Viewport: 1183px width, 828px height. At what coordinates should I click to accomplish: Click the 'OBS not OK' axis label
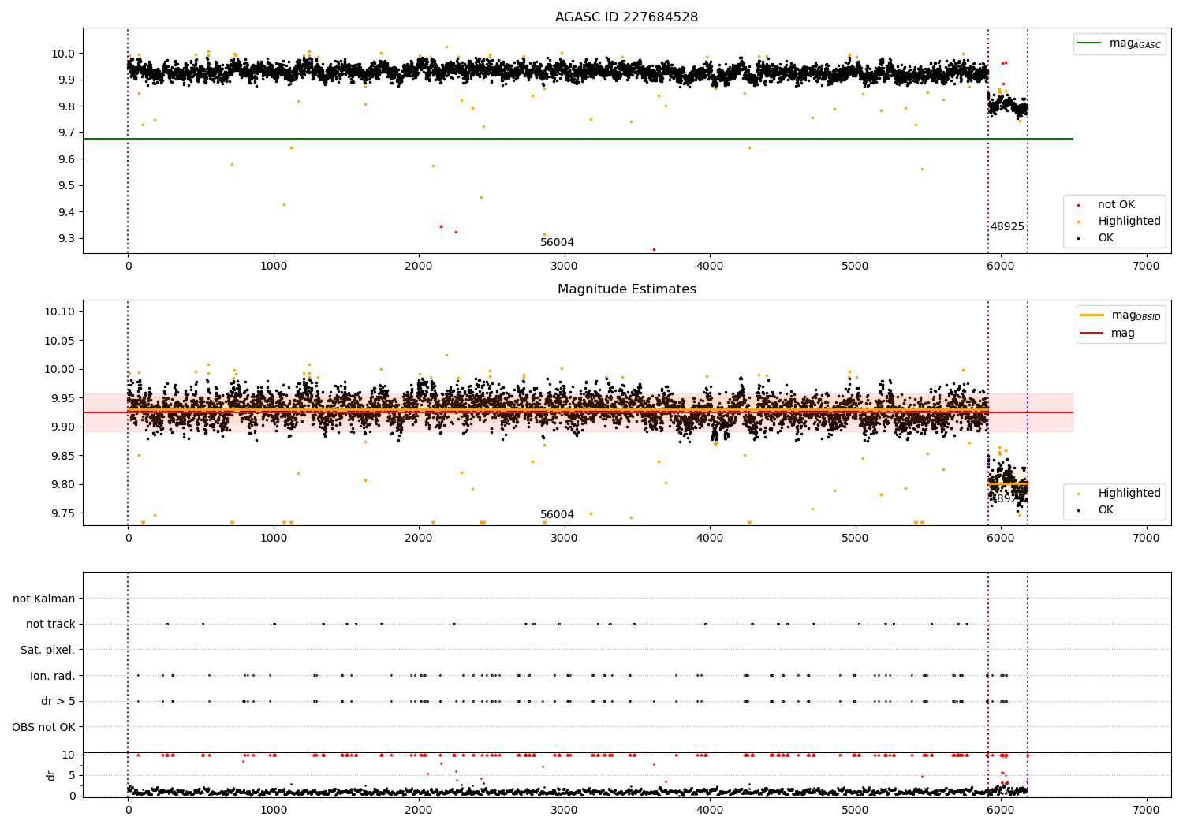(44, 727)
